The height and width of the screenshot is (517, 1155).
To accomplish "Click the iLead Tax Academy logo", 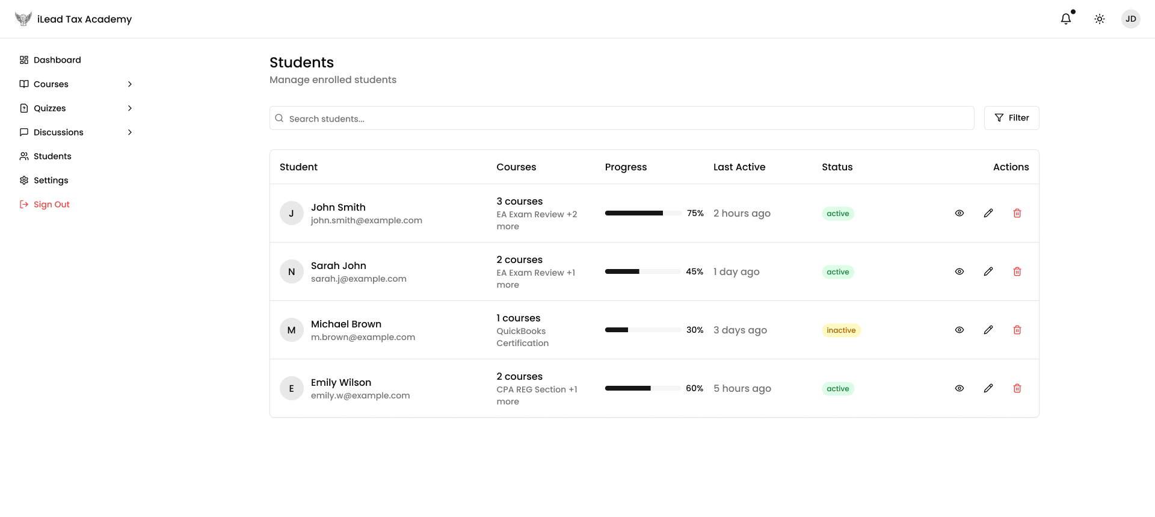I will 23,19.
